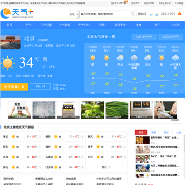Click the rain cloud icon for 07月29日
Viewport: 185px width, 185px height.
(134, 58)
